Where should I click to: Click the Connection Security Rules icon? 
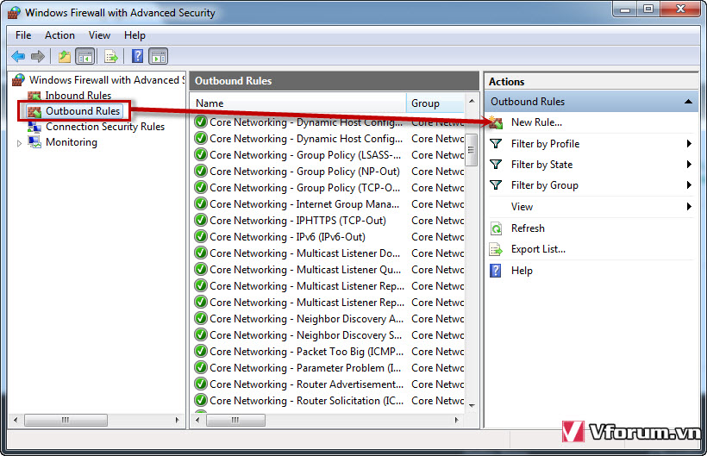pyautogui.click(x=34, y=127)
